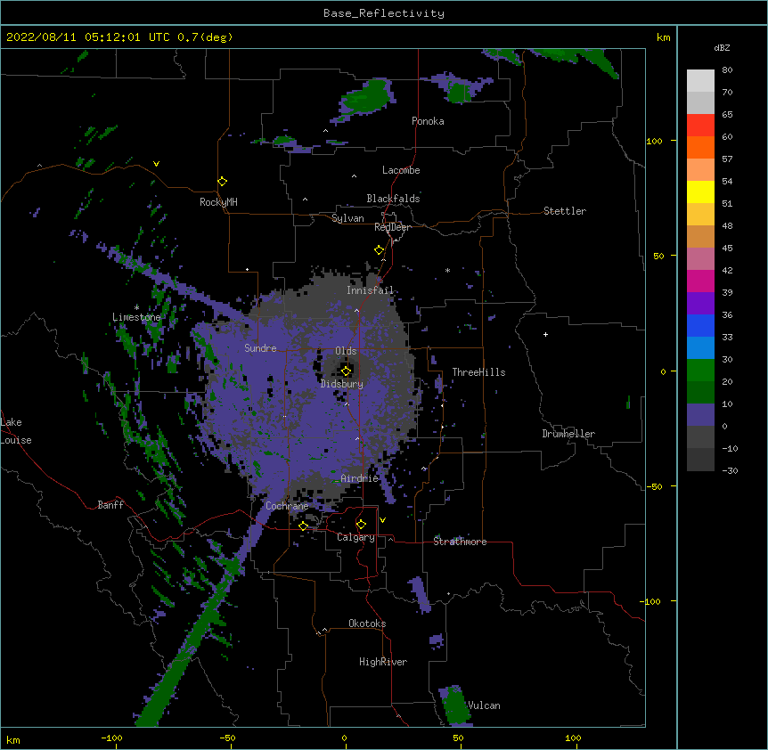Viewport: 768px width, 750px height.
Task: Click the white plus marker north of Drumheller
Action: pos(545,334)
